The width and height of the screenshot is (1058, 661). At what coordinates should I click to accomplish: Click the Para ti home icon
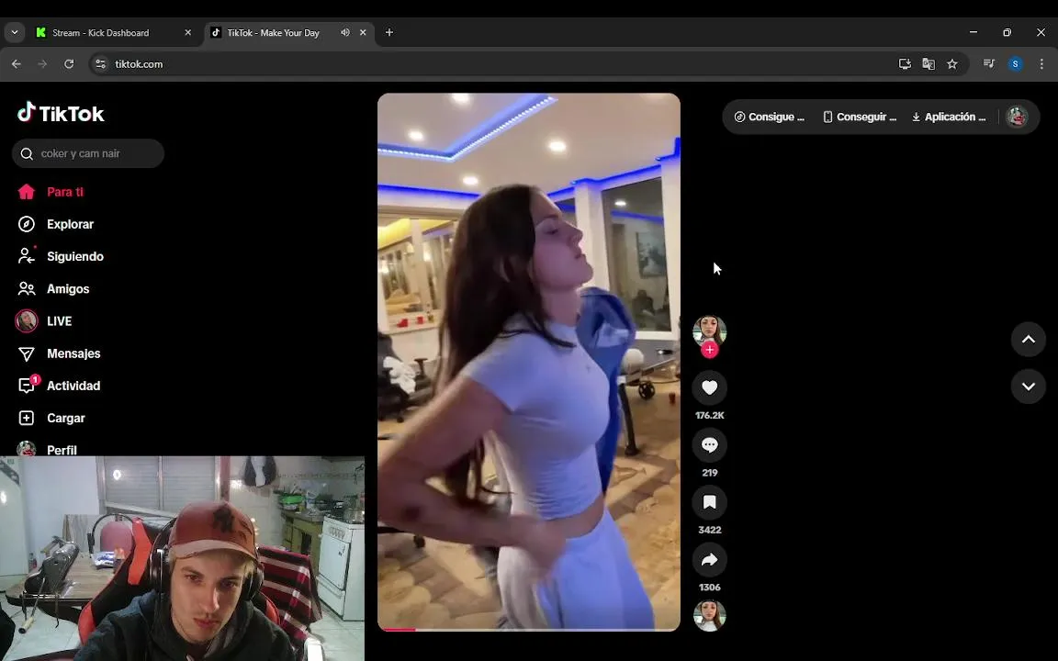click(27, 192)
